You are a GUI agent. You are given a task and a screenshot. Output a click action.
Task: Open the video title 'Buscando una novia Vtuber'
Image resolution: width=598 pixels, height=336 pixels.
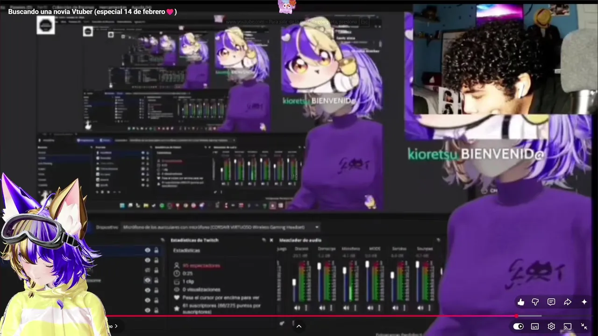92,12
